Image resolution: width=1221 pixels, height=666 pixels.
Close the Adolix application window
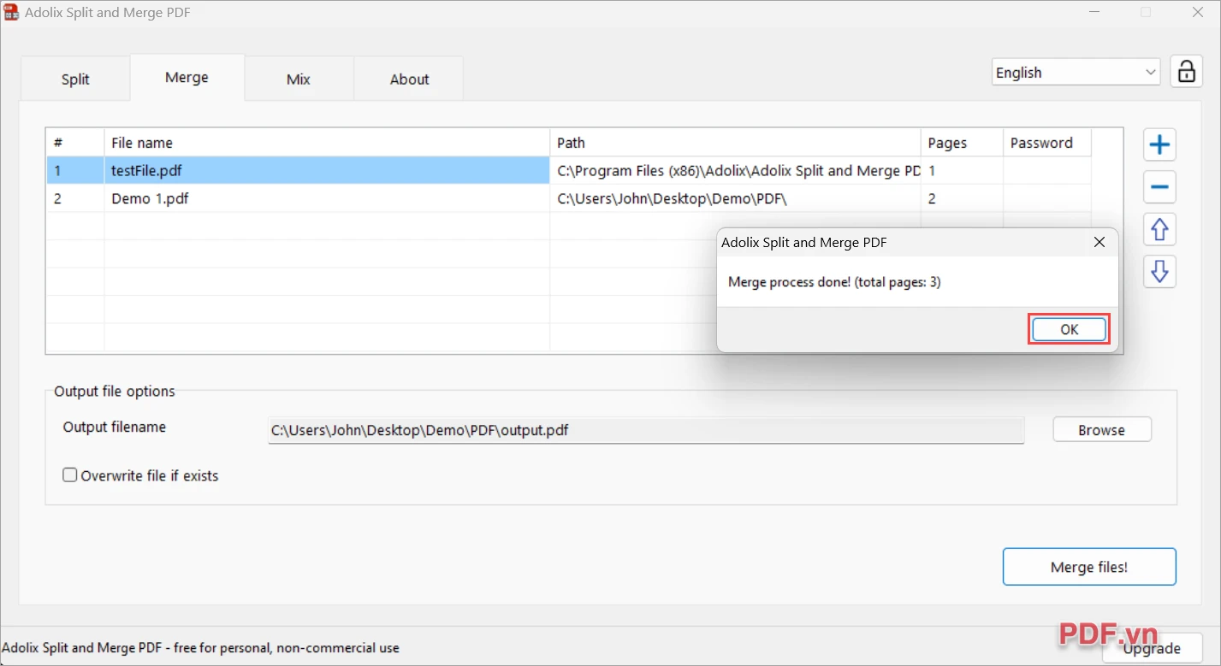pos(1198,12)
